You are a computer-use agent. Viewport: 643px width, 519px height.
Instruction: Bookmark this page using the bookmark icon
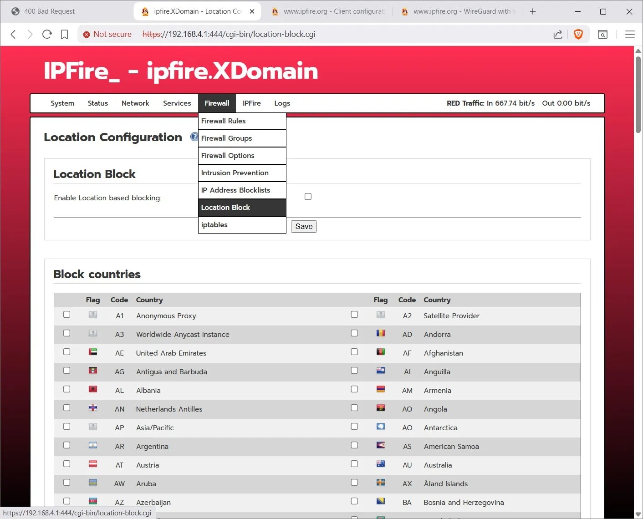coord(65,34)
